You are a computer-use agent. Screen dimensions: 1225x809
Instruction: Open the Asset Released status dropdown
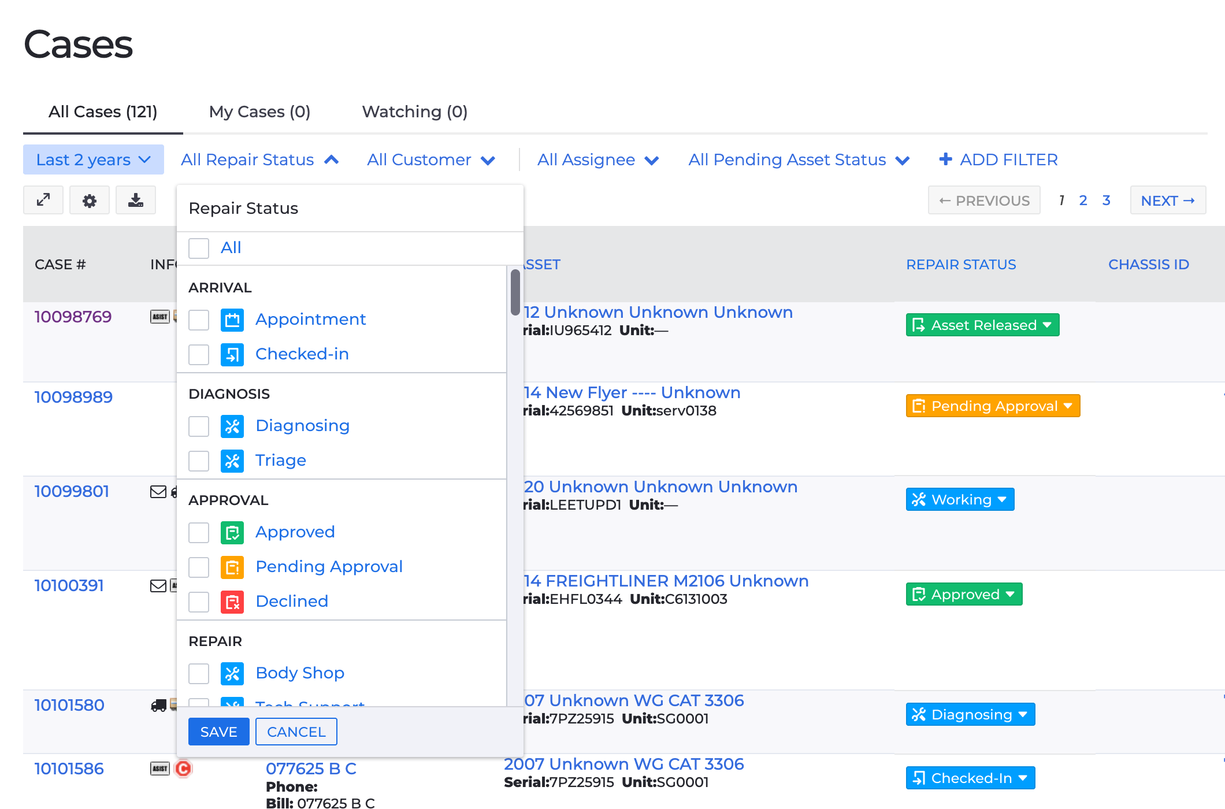982,325
